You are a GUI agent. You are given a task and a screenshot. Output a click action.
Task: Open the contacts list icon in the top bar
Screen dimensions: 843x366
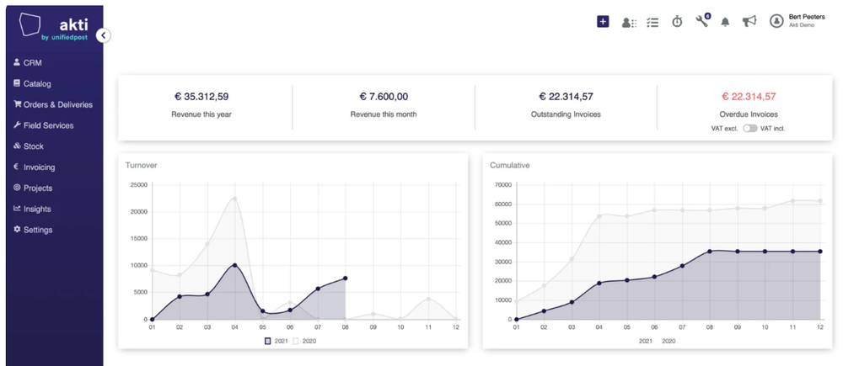(x=629, y=23)
